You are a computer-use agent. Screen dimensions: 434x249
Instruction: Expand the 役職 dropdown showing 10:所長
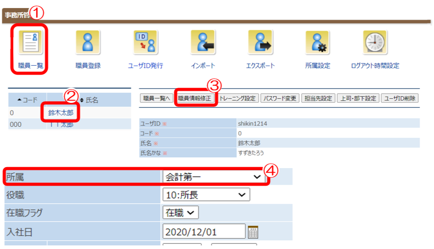pyautogui.click(x=206, y=195)
